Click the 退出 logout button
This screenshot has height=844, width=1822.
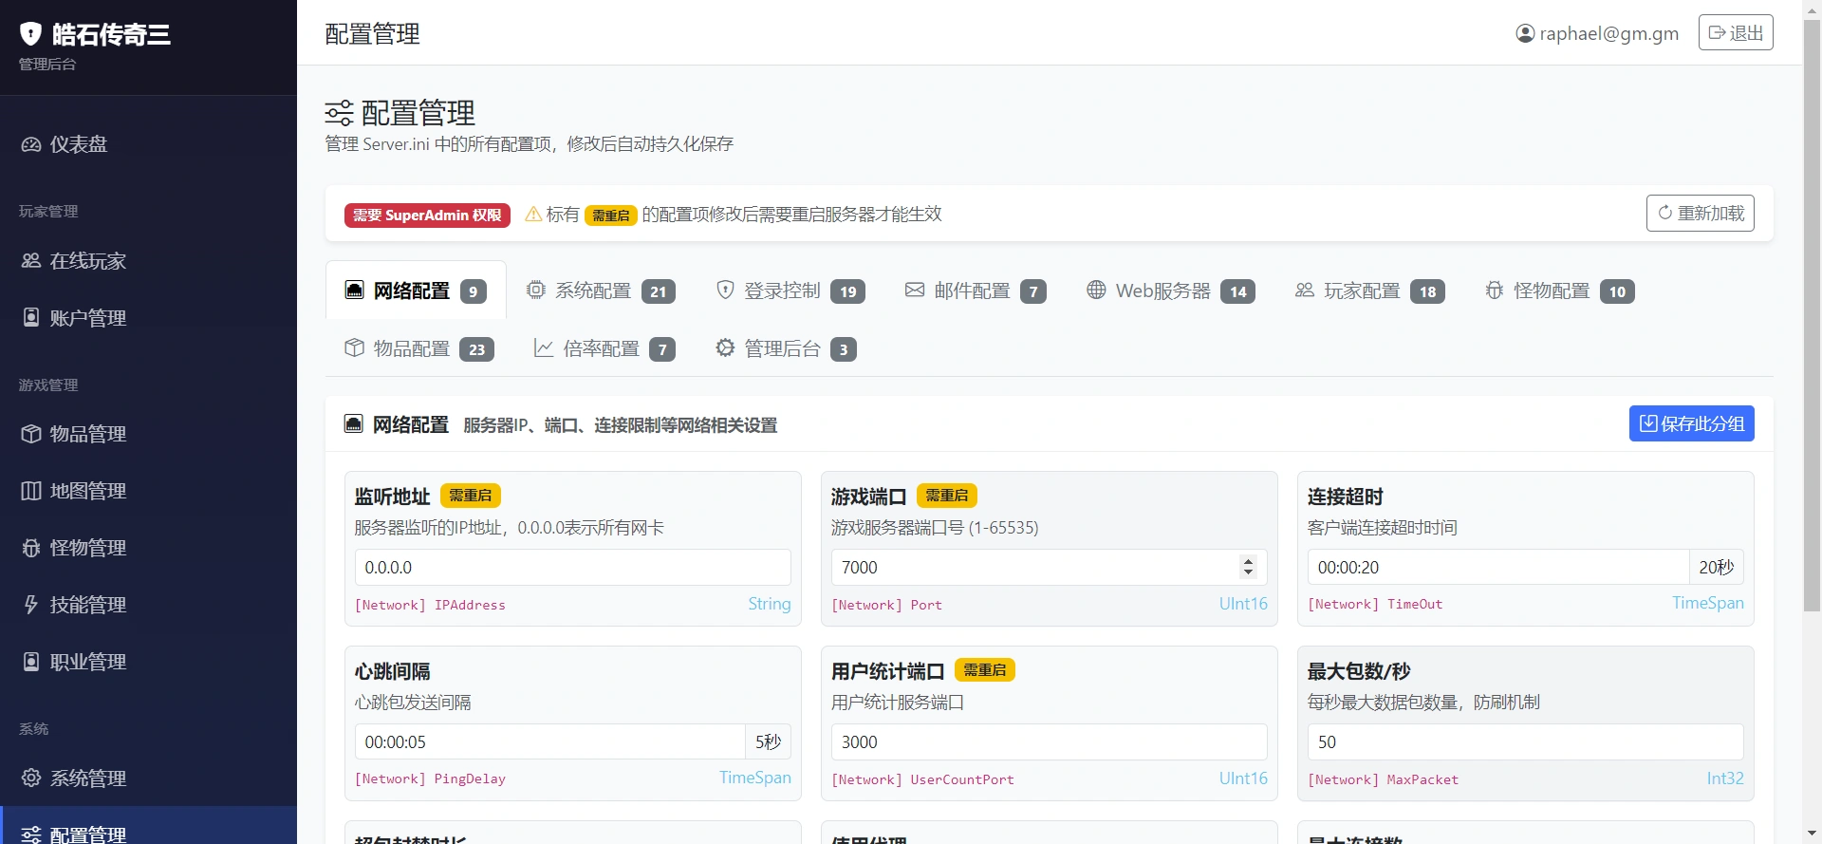1735,33
